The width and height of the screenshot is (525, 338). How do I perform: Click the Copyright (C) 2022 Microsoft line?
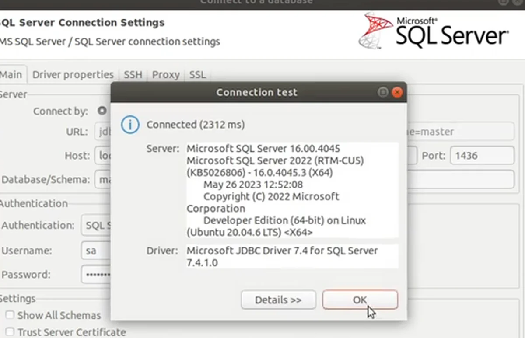271,197
